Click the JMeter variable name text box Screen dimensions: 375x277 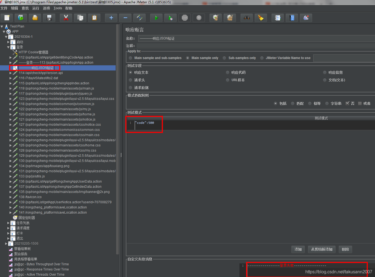(x=344, y=58)
